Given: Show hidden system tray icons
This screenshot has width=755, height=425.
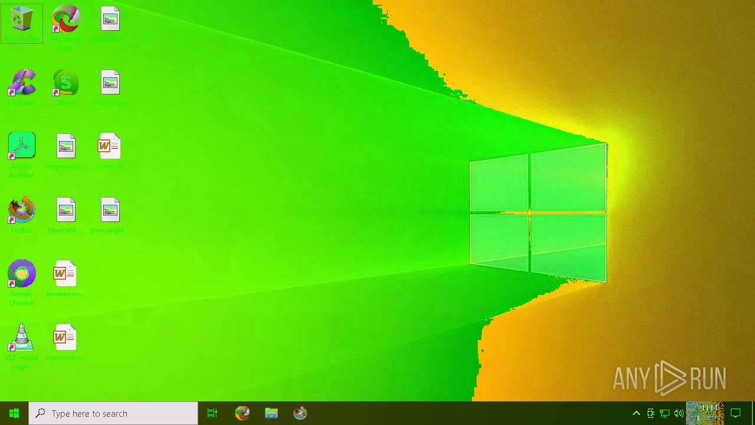Looking at the screenshot, I should pos(636,413).
